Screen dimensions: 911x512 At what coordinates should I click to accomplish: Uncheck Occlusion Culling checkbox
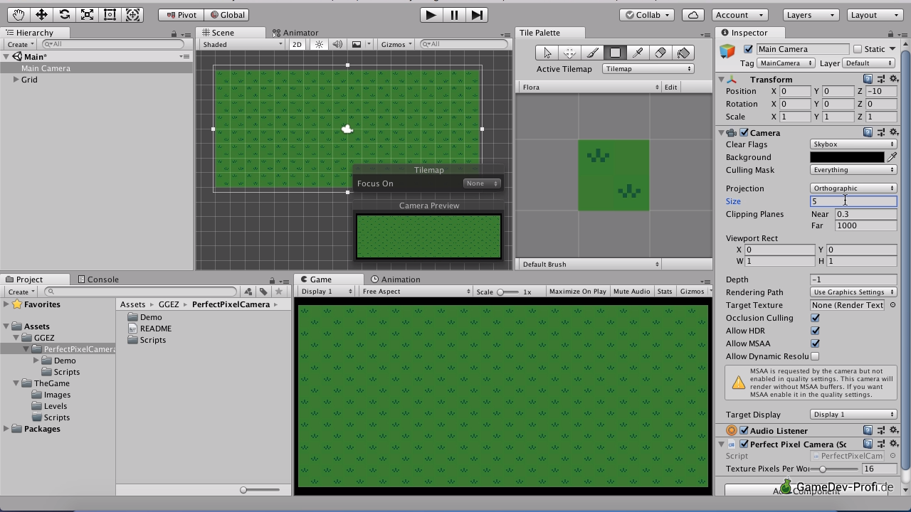pyautogui.click(x=815, y=318)
